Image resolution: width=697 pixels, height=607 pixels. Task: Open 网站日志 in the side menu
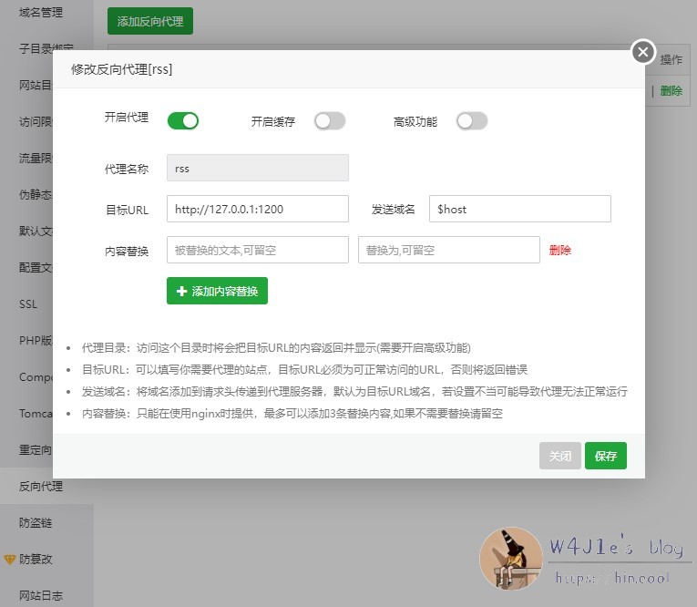(41, 596)
